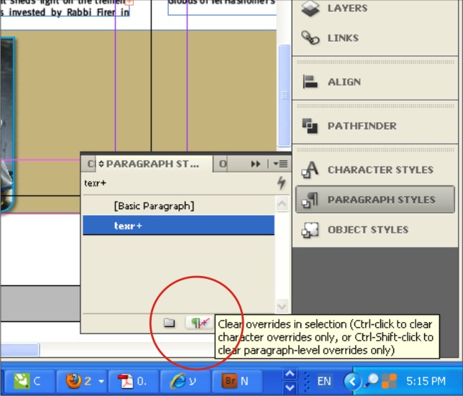
Task: Expand Firefox grouped windows dropdown arrow
Action: pyautogui.click(x=101, y=381)
